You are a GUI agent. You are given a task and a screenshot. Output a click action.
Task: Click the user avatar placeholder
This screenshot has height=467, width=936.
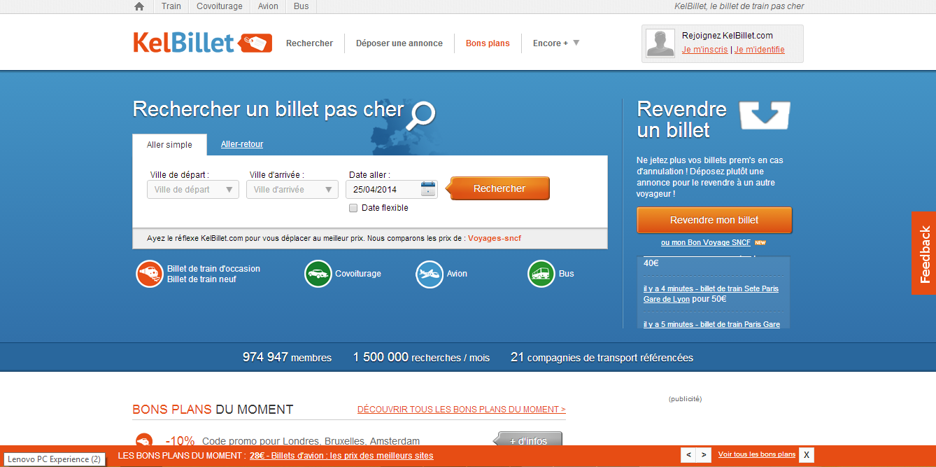click(660, 43)
